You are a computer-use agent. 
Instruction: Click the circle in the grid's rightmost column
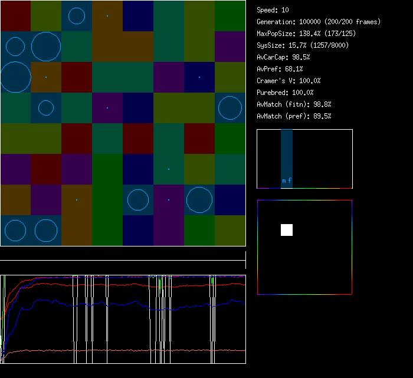230,108
